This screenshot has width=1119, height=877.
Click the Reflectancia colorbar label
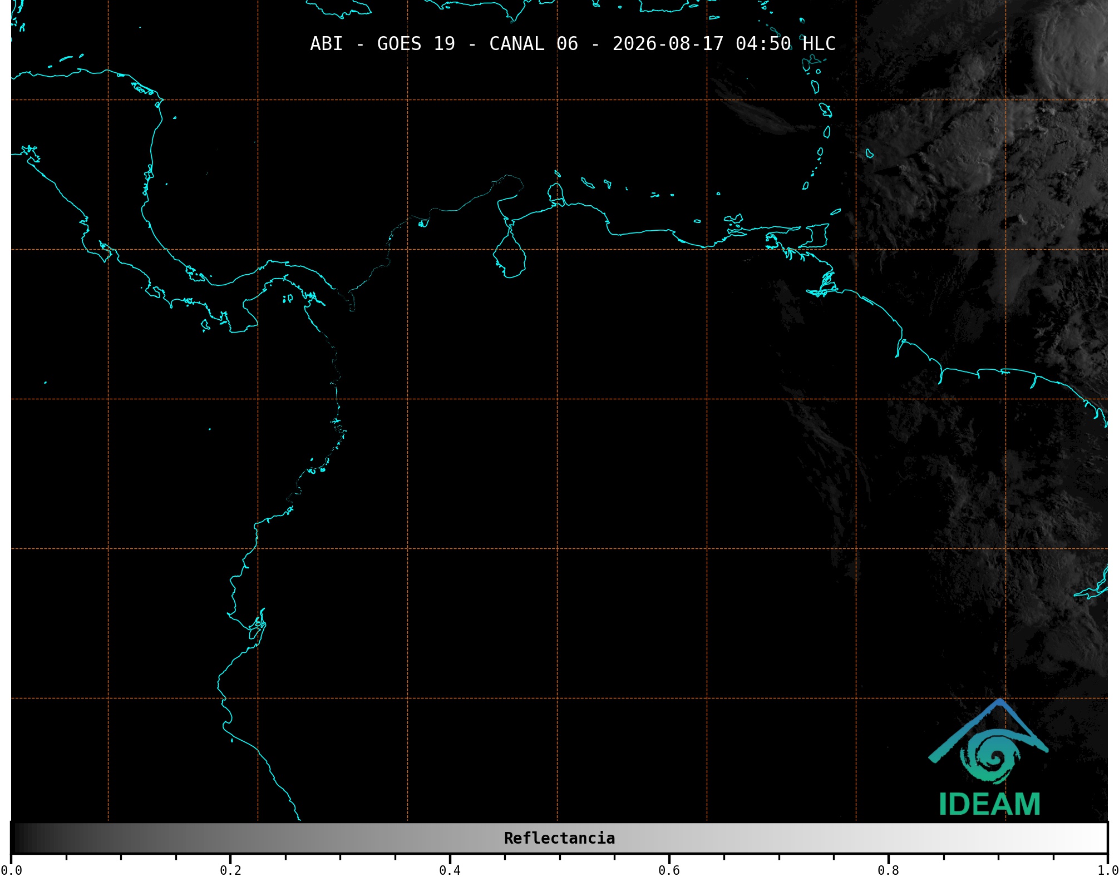click(559, 838)
